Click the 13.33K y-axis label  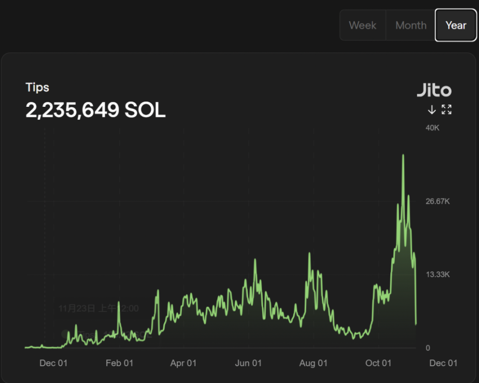pyautogui.click(x=438, y=275)
